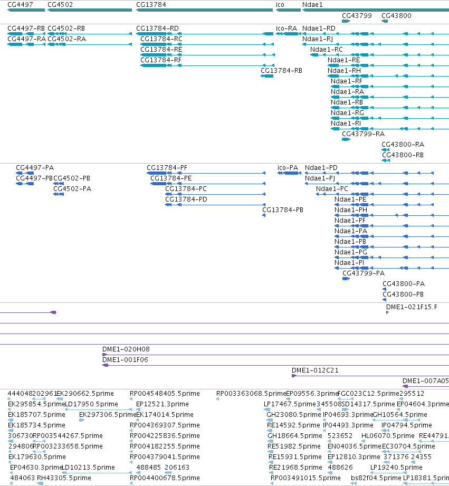Select transcript Ndae1-RI
449x486 pixels.
click(346, 123)
